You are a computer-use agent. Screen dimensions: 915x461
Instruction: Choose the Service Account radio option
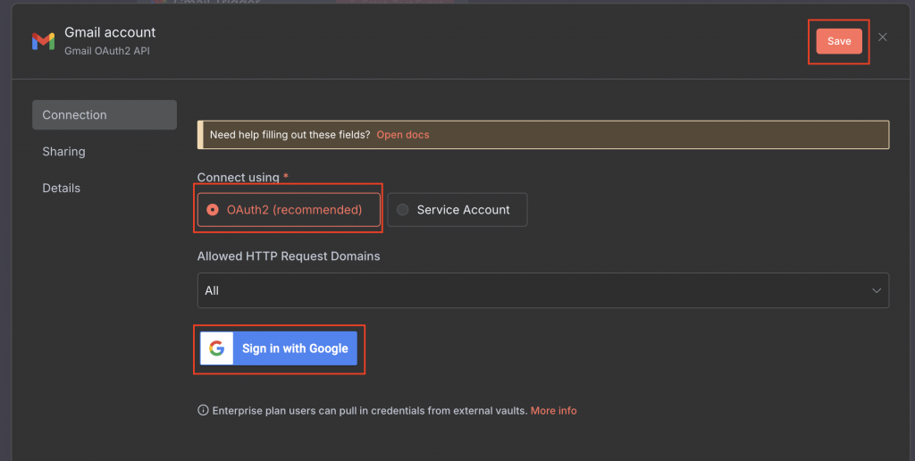pyautogui.click(x=403, y=210)
